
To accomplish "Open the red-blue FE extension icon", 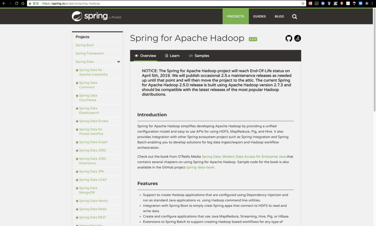I will (310, 3).
